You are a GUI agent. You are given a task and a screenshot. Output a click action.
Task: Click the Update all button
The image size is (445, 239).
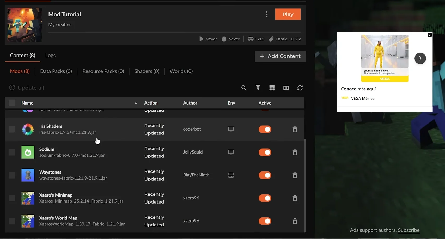click(27, 88)
